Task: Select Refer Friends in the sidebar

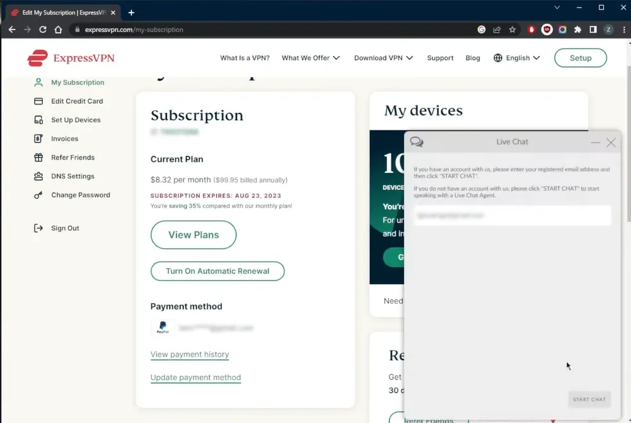Action: point(72,158)
